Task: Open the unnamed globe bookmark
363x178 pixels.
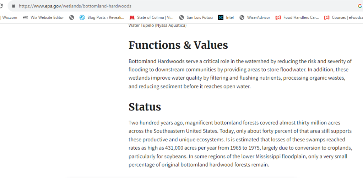Action: pos(72,17)
